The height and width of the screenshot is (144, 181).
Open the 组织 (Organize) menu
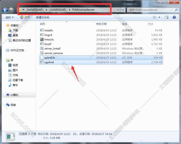click(9, 17)
